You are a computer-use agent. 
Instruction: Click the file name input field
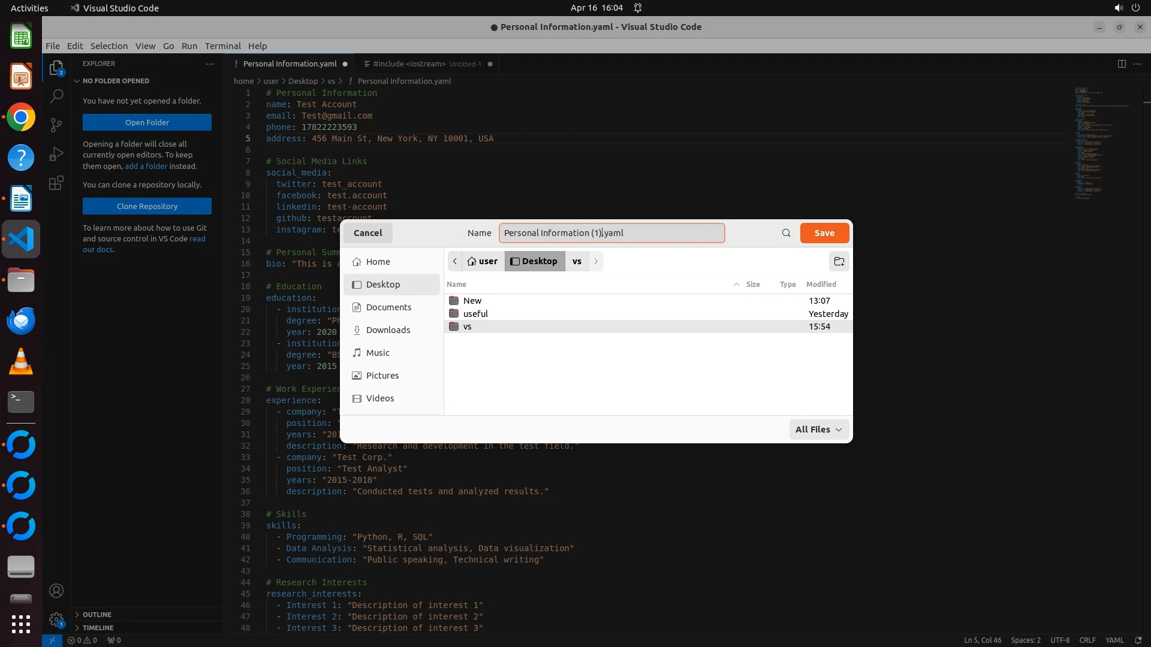point(611,233)
